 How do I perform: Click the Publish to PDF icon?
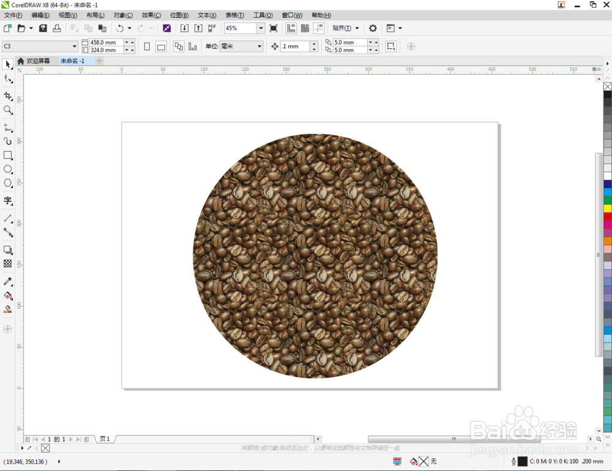pos(212,28)
